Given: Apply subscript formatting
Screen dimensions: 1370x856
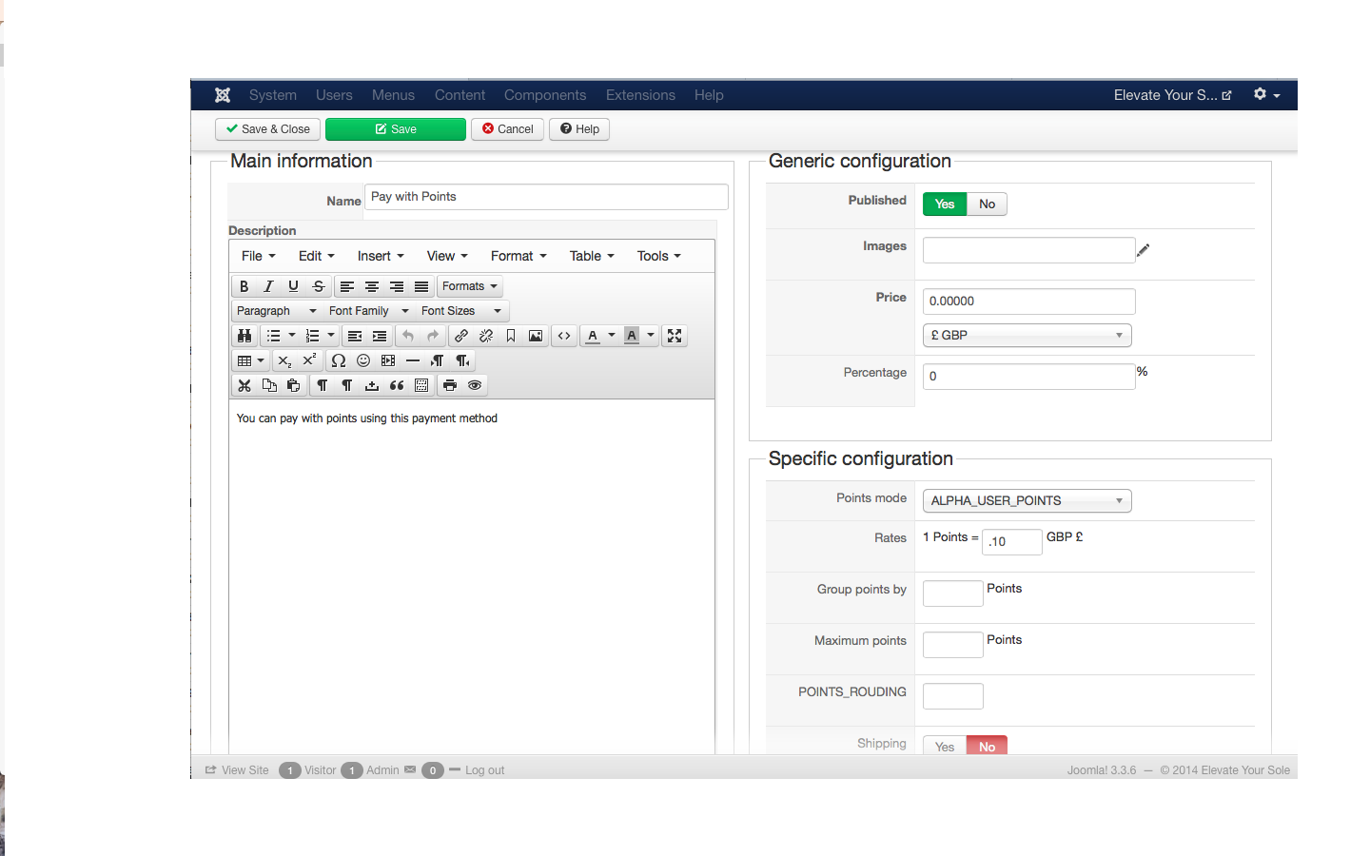Looking at the screenshot, I should (284, 360).
